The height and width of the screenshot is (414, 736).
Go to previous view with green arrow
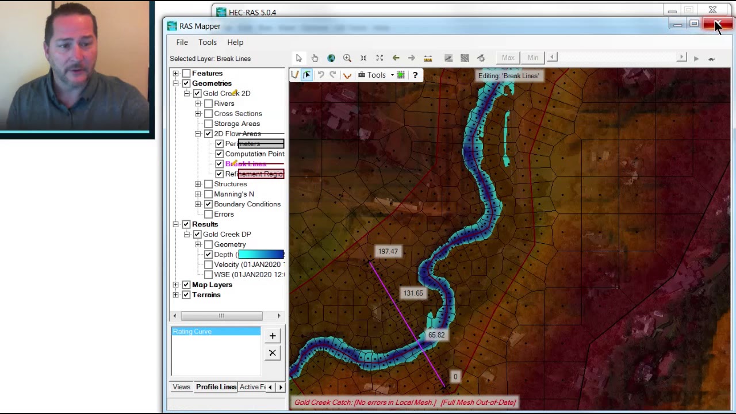(x=396, y=58)
